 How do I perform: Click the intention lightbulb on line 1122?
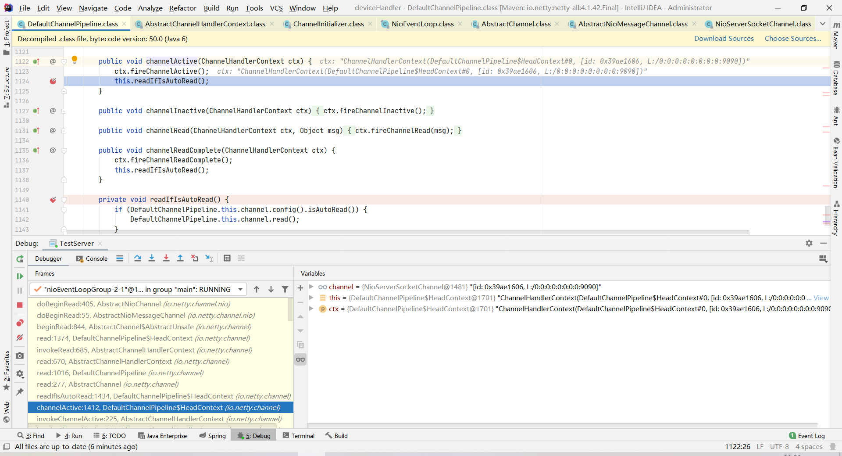[75, 59]
